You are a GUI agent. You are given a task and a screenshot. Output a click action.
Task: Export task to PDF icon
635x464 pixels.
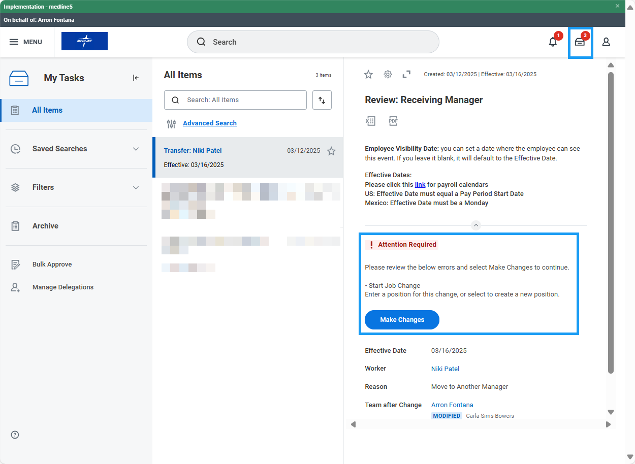click(x=393, y=121)
